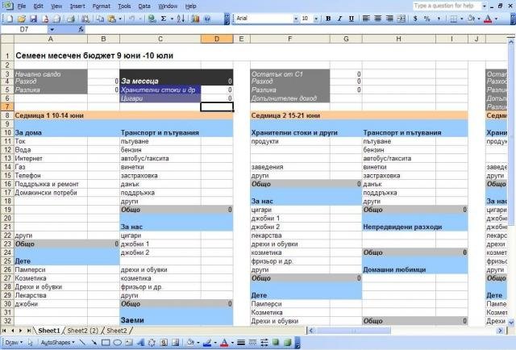516x350 pixels.
Task: Click the AutoShapes button
Action: click(58, 342)
